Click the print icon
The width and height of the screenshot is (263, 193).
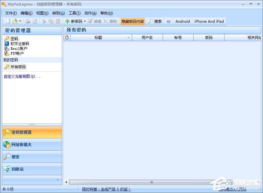tap(28, 21)
